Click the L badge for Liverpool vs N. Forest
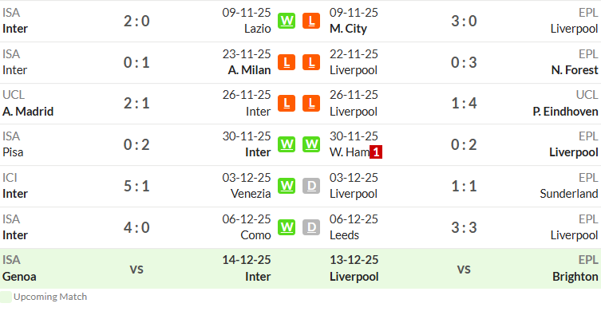The height and width of the screenshot is (315, 601). [x=310, y=62]
